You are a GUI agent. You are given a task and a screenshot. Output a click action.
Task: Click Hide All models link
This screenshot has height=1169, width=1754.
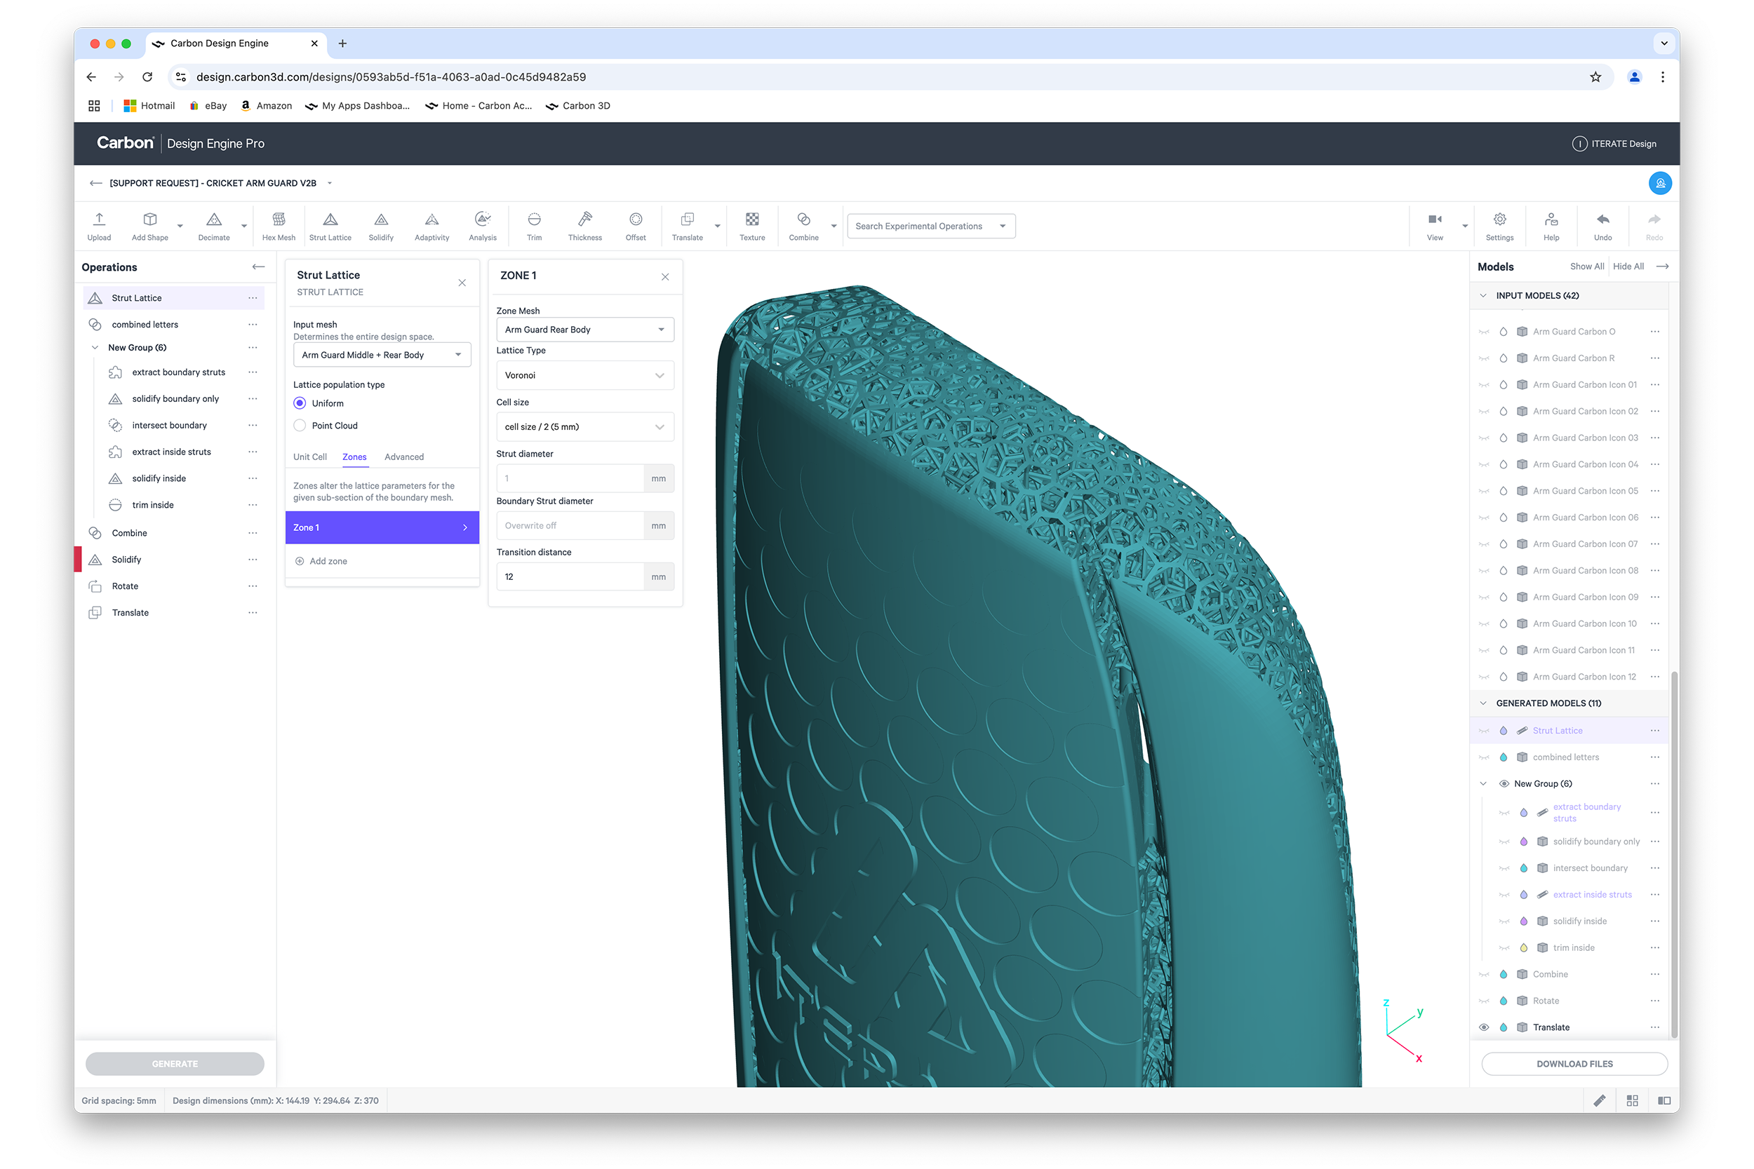1628,266
